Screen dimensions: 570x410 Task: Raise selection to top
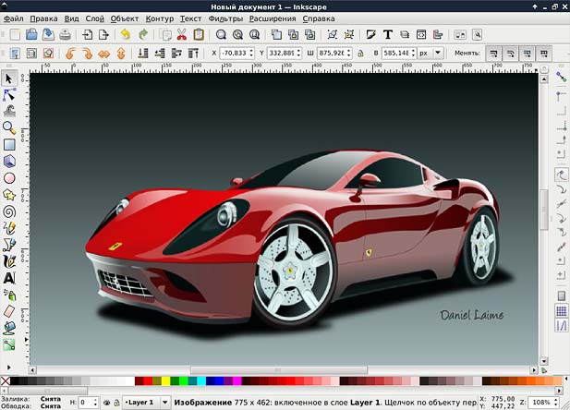193,54
